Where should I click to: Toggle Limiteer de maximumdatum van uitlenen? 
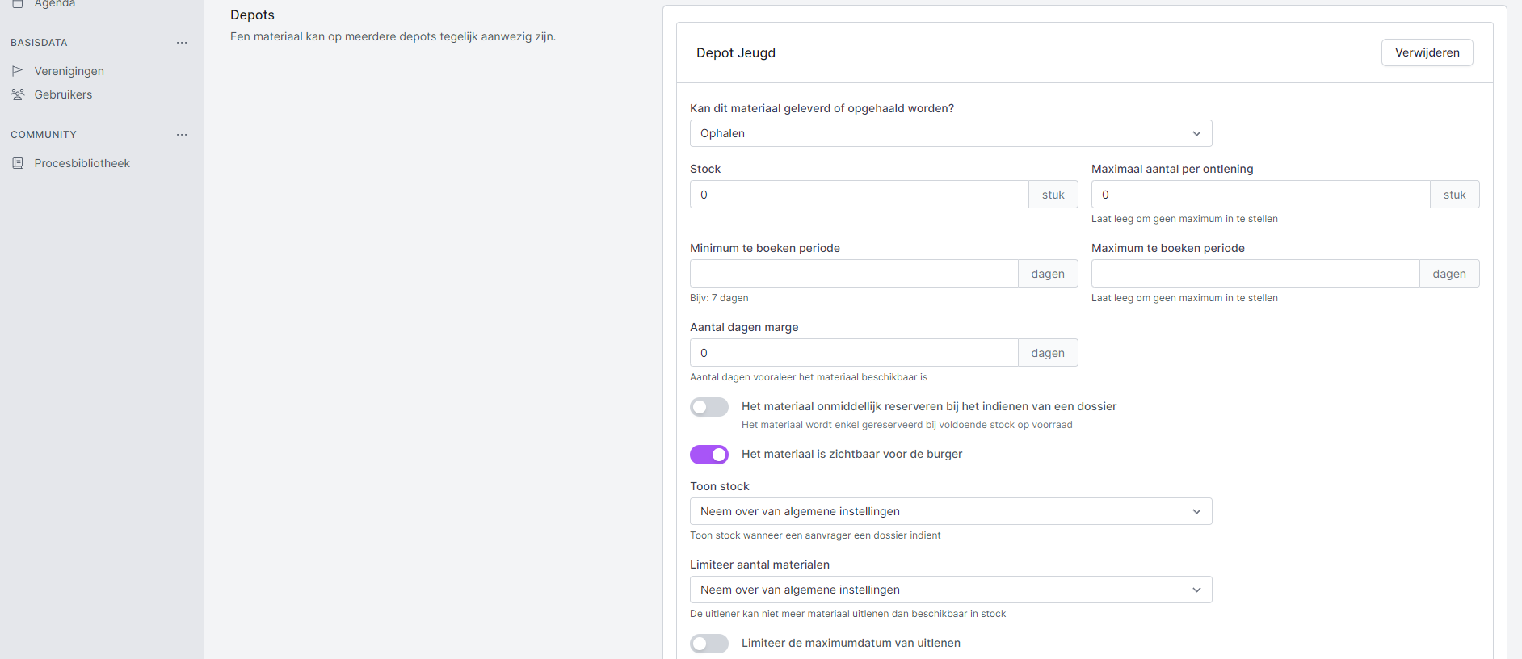(x=709, y=644)
